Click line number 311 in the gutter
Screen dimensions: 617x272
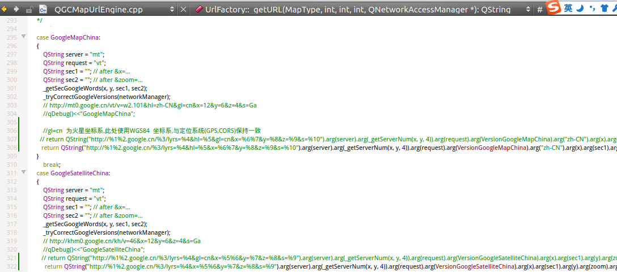[x=12, y=173]
